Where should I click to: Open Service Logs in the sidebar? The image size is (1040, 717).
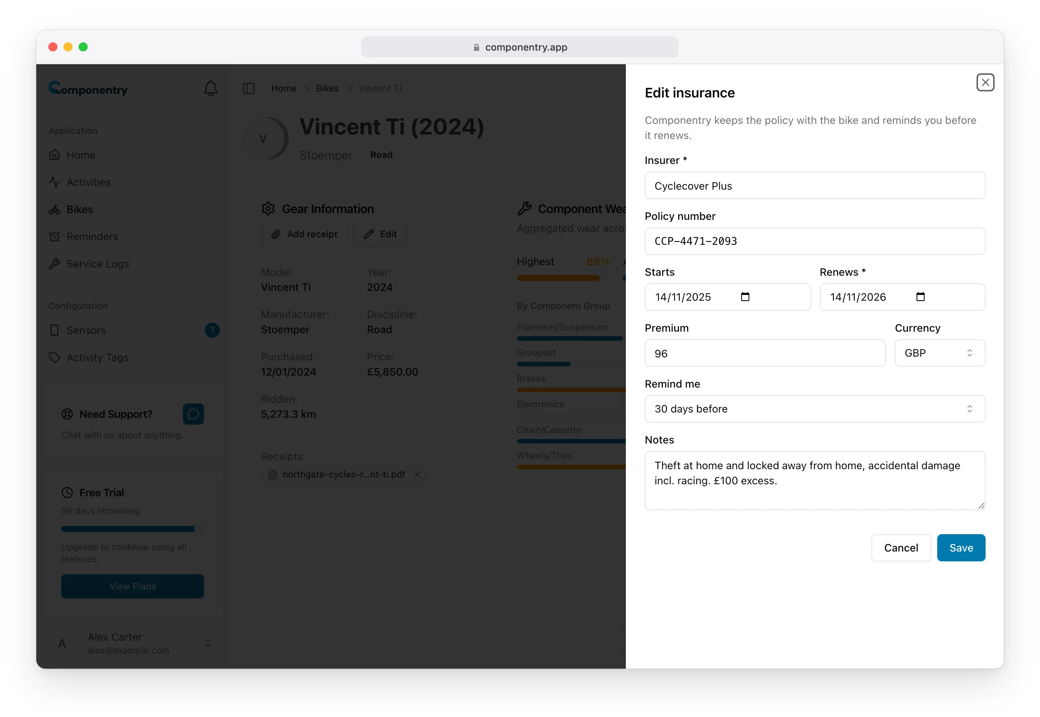click(134, 264)
